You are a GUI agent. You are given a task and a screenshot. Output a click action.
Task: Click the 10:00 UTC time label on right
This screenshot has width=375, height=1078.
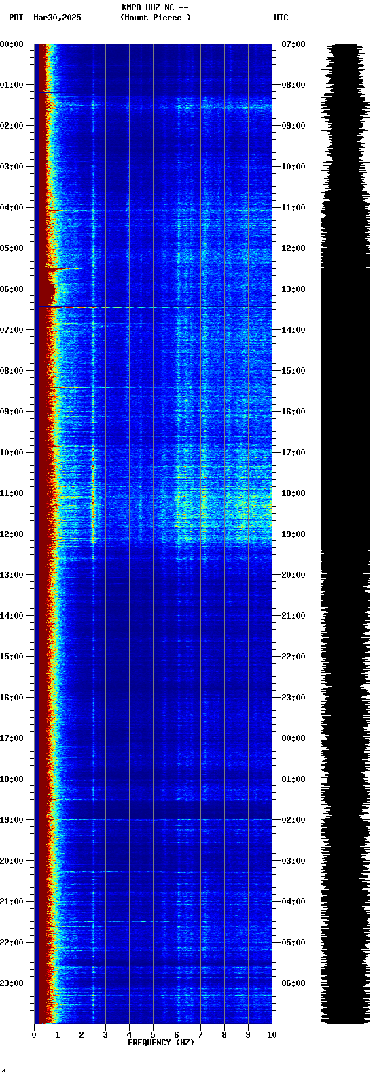click(x=293, y=167)
